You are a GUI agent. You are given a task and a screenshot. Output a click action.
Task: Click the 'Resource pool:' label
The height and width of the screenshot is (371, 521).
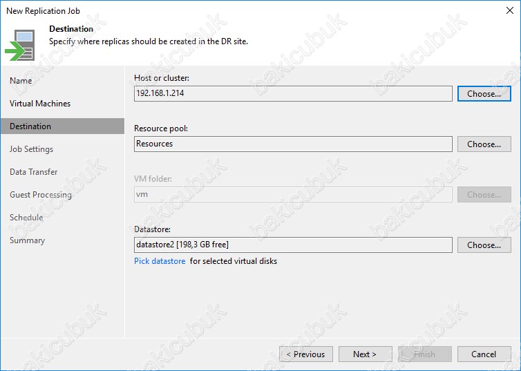pos(161,129)
